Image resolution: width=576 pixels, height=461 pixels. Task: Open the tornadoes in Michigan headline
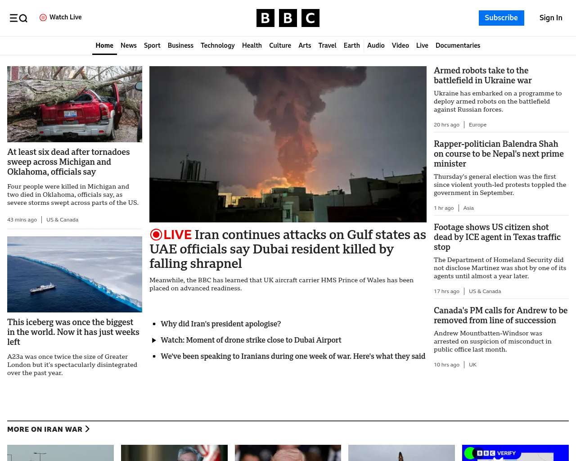[x=68, y=162]
